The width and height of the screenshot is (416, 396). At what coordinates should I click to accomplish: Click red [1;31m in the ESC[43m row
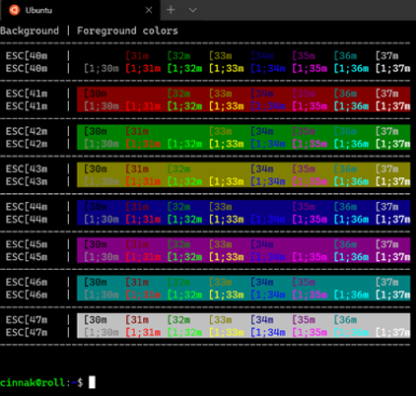[143, 181]
